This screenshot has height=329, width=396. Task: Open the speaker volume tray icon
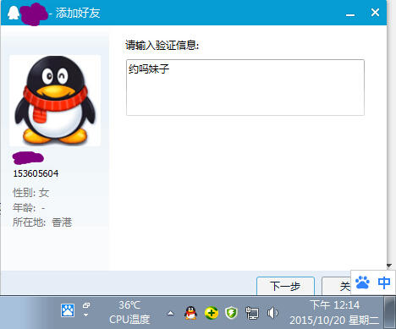pos(272,313)
